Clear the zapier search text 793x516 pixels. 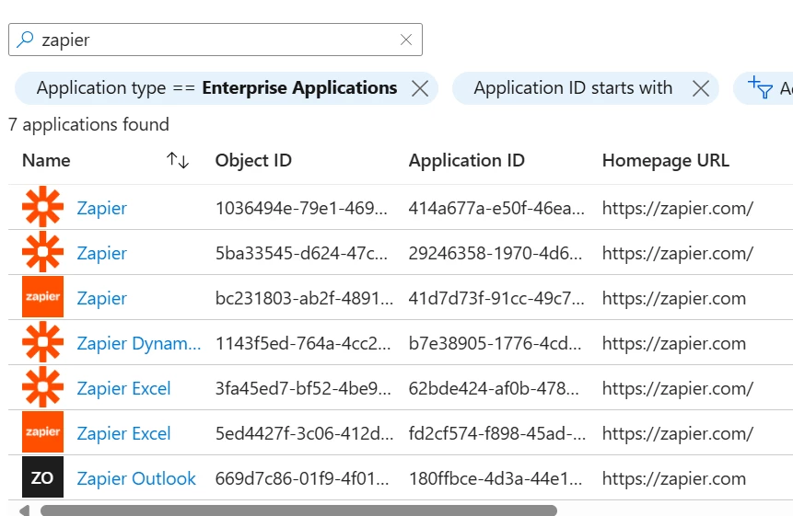405,40
